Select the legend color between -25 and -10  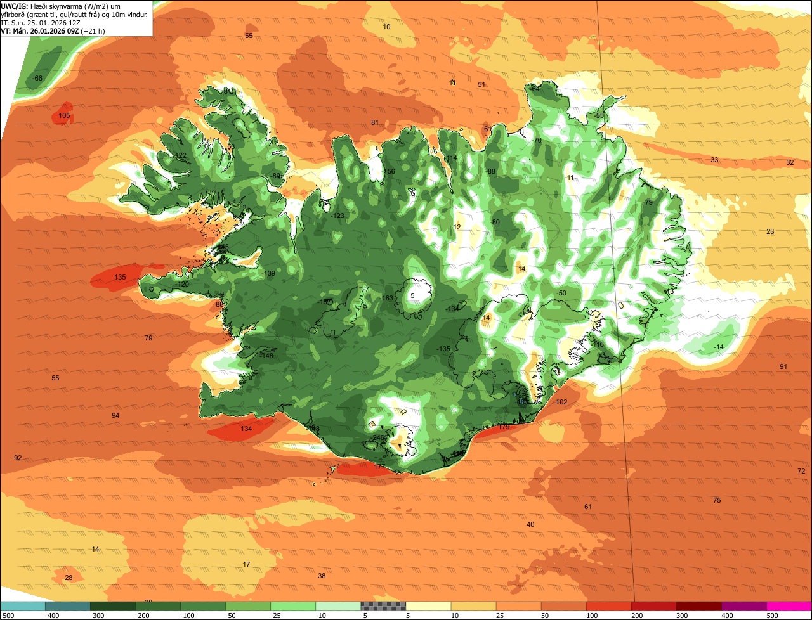pos(293,606)
